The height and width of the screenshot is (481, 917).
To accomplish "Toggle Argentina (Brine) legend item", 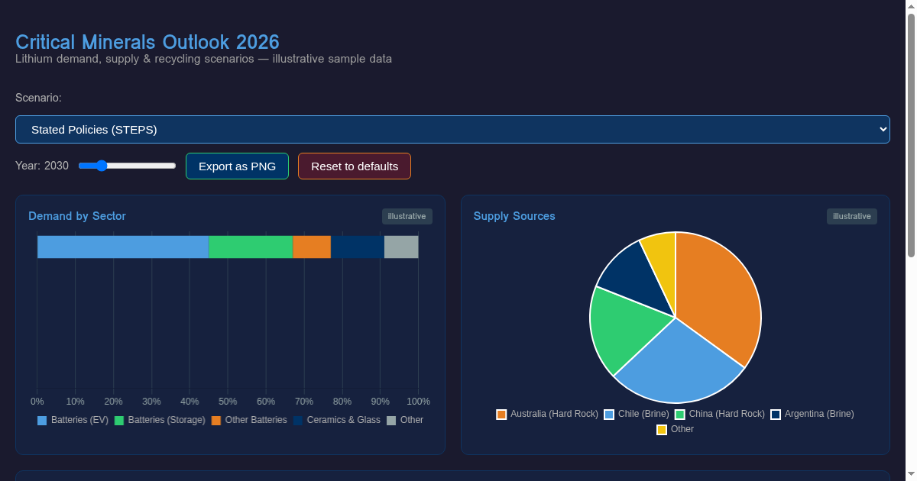I will 812,414.
